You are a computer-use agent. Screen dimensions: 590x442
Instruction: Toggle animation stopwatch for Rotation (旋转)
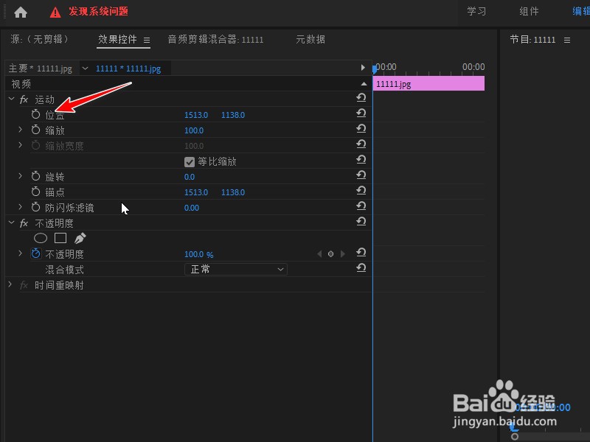(35, 176)
